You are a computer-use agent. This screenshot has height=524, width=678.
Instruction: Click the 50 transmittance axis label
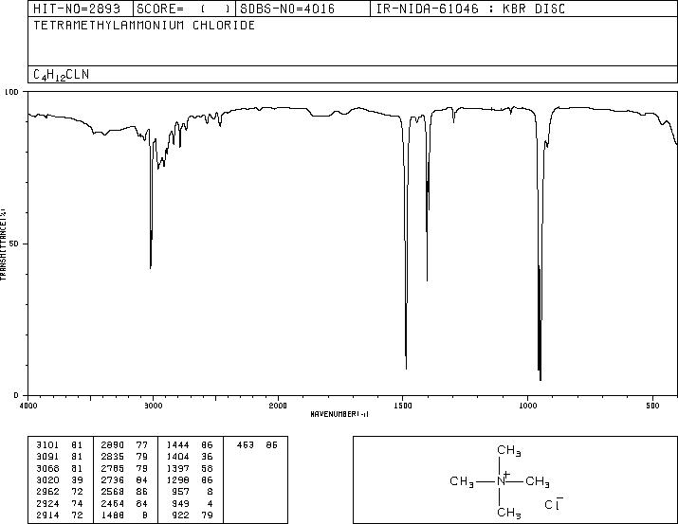[x=14, y=244]
